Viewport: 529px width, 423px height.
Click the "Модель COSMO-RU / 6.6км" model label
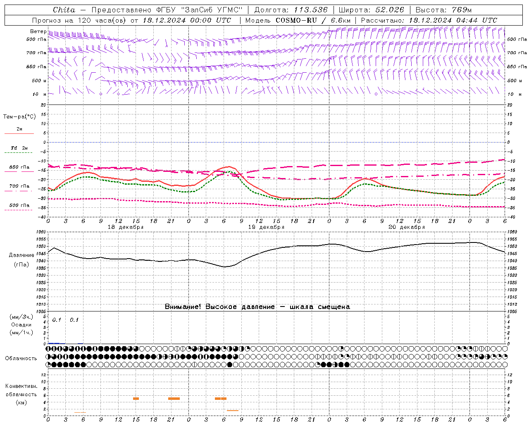click(x=298, y=20)
